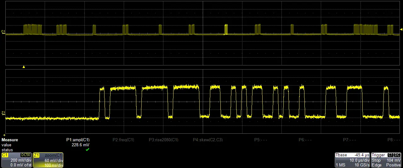The height and width of the screenshot is (168, 403).
Task: Click the empty P5 measurement slot
Action: [261, 140]
